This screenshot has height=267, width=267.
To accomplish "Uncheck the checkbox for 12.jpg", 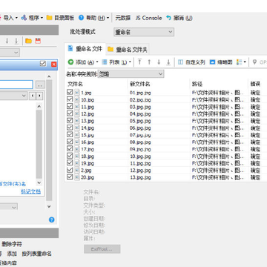I will 70,113.
